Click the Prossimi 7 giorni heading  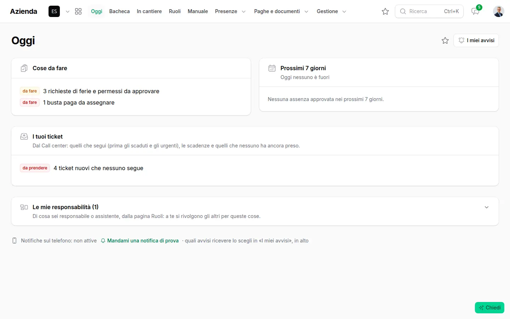[x=303, y=68]
